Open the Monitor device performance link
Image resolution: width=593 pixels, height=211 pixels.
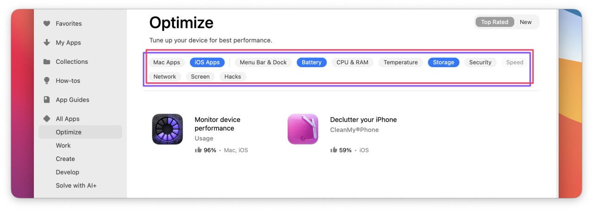tap(217, 124)
